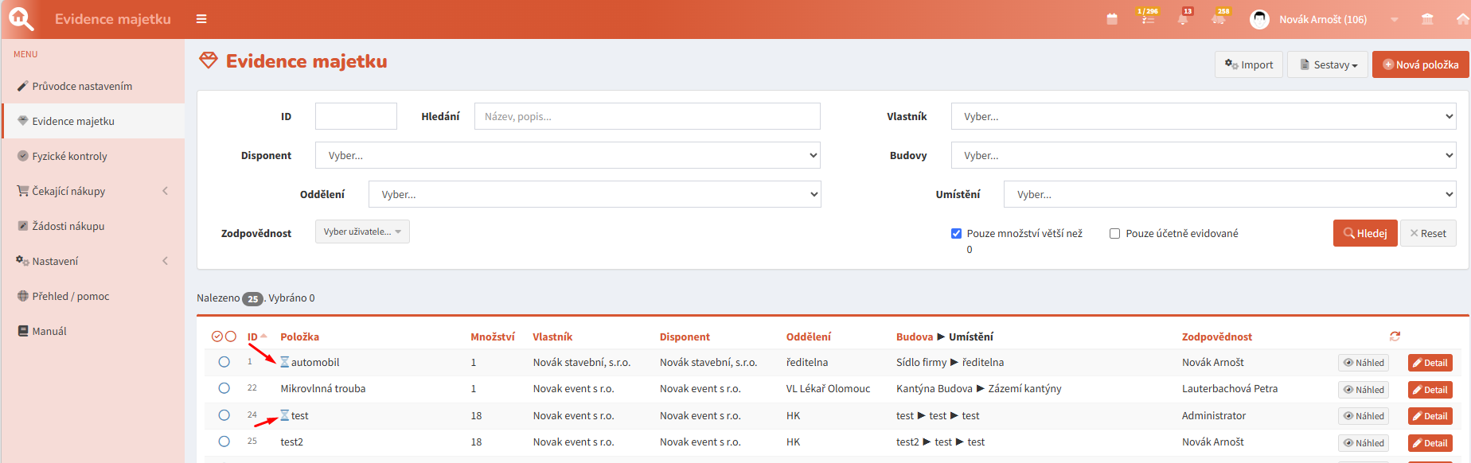Click the Hledej search button
The image size is (1471, 463).
coord(1365,233)
